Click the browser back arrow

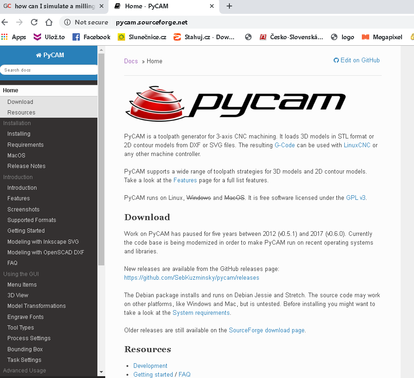tap(5, 22)
